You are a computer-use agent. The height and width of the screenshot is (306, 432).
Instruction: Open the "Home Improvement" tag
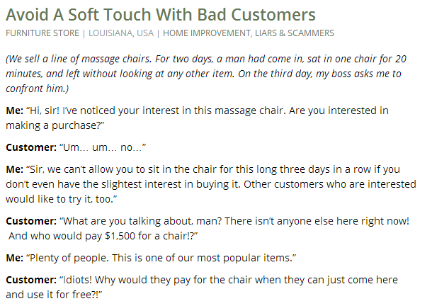(x=203, y=33)
